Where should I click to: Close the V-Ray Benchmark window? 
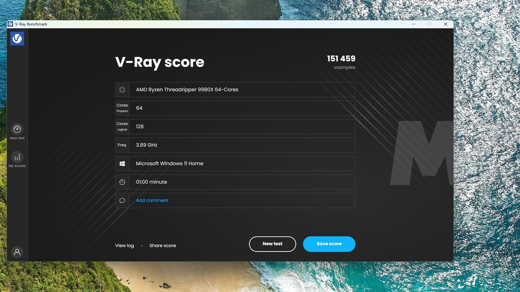[x=446, y=24]
